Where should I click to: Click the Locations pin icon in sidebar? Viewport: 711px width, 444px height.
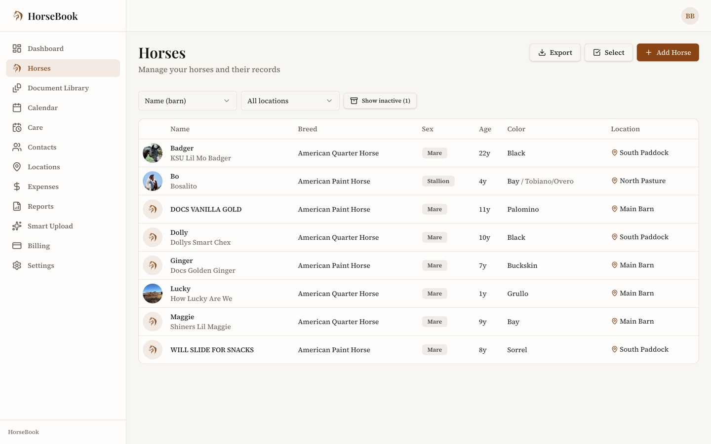click(17, 167)
